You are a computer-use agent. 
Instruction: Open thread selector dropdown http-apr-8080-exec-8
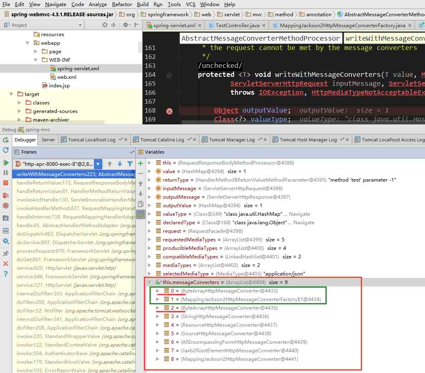point(98,164)
